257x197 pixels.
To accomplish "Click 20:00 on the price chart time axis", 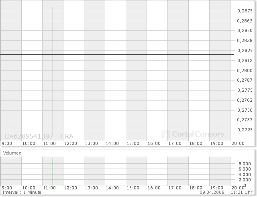I will tap(238, 143).
